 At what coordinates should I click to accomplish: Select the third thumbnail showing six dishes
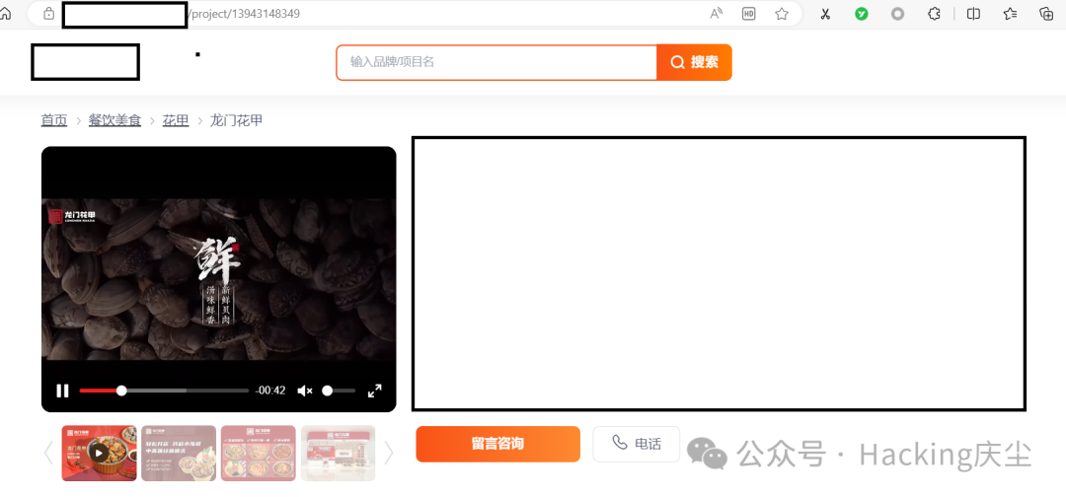[x=259, y=453]
